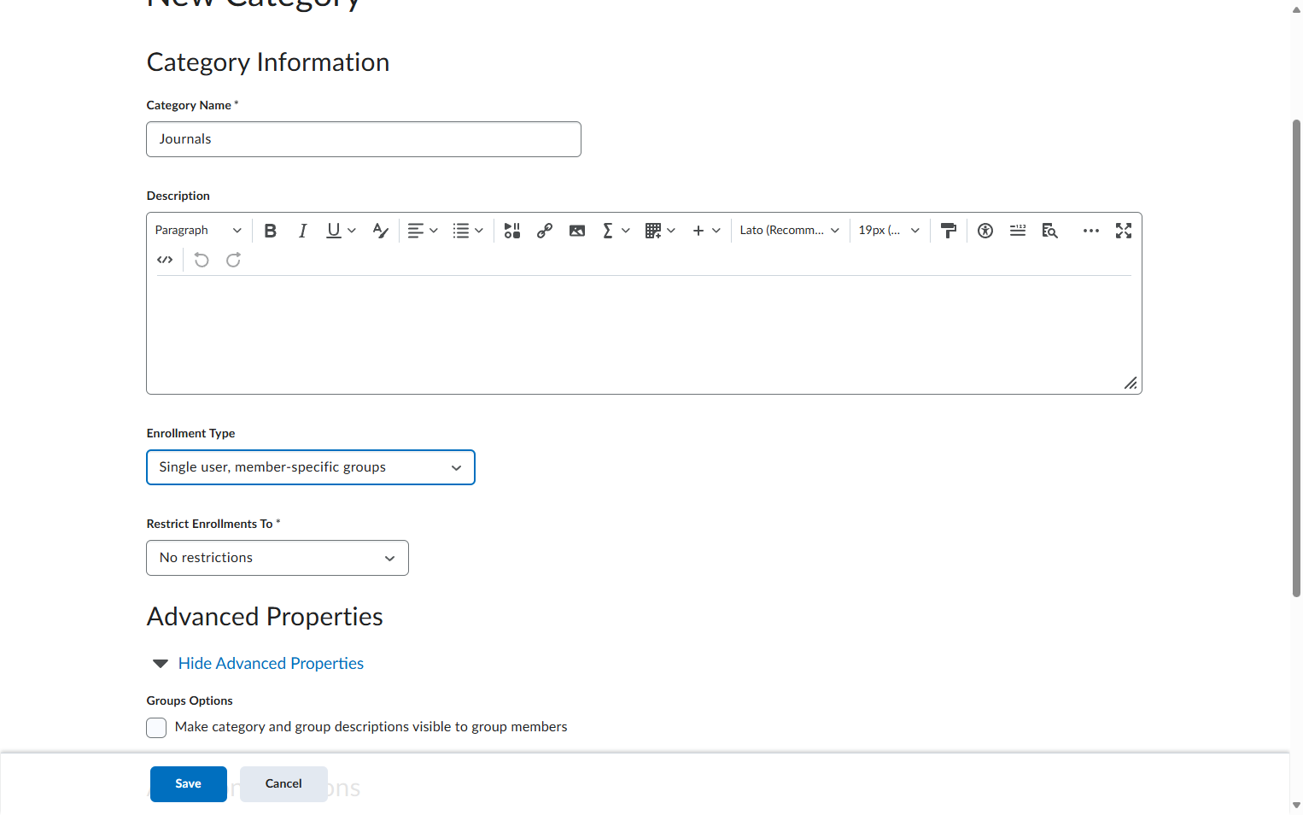
Task: Expand the underline options arrow
Action: [352, 231]
